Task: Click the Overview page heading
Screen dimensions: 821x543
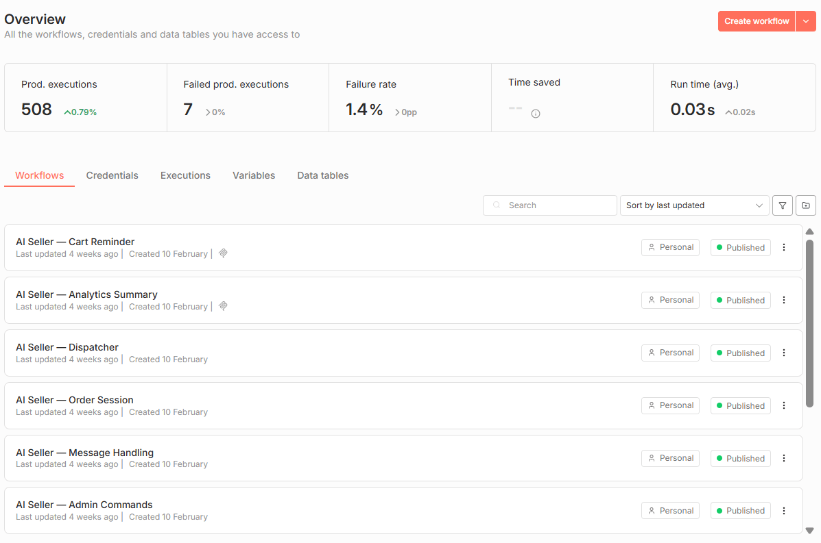Action: tap(35, 19)
